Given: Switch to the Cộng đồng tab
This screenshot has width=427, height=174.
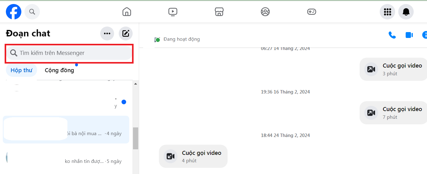Looking at the screenshot, I should click(59, 70).
